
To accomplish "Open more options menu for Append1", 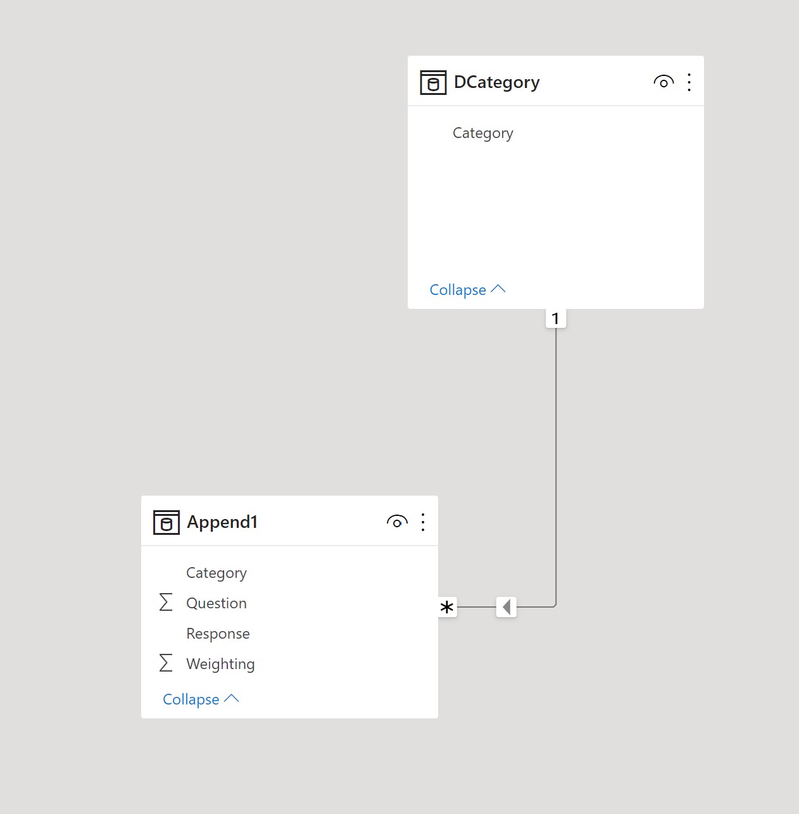I will (422, 522).
